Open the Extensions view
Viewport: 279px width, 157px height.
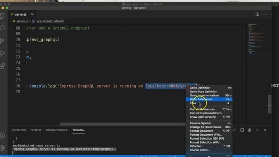click(x=2, y=66)
